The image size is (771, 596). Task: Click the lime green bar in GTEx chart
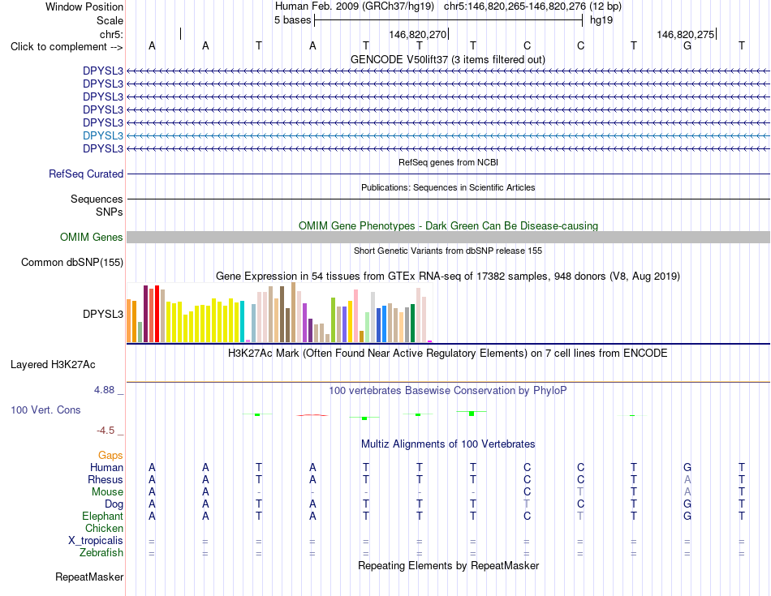click(333, 319)
